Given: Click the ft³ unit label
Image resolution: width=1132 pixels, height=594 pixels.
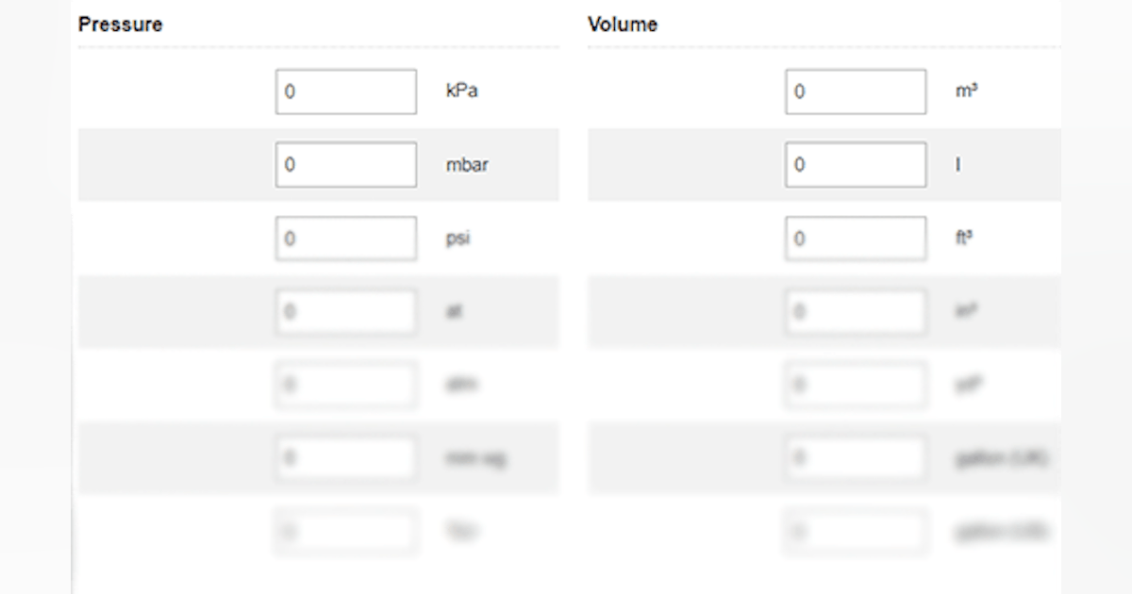Looking at the screenshot, I should (963, 239).
